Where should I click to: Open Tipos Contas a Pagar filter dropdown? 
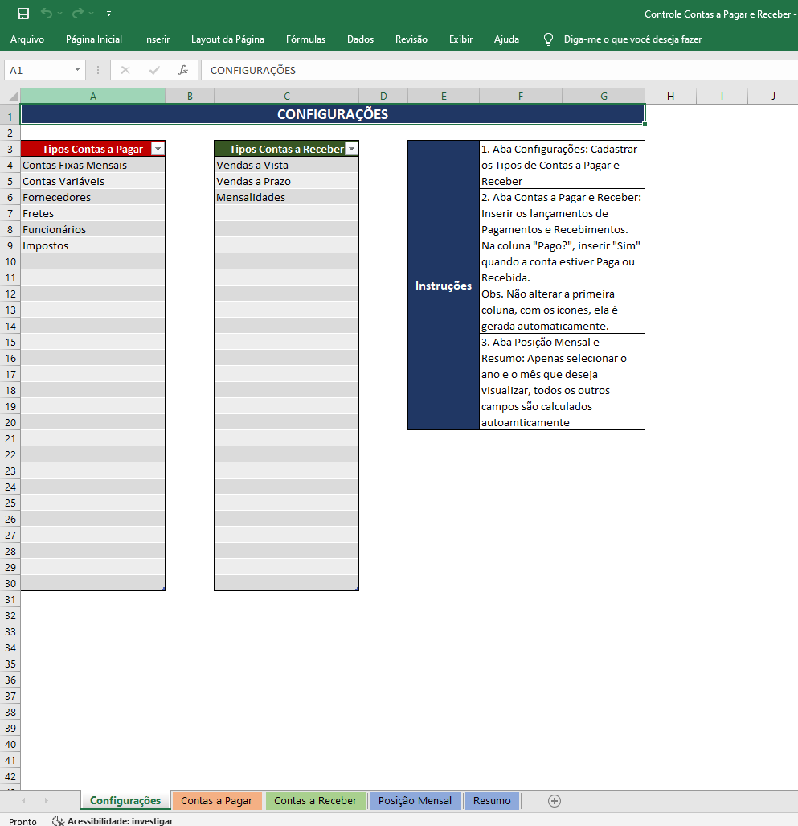click(158, 149)
